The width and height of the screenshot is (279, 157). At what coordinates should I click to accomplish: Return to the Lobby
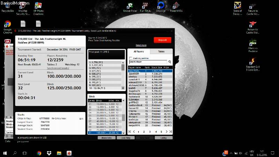pyautogui.click(x=164, y=138)
